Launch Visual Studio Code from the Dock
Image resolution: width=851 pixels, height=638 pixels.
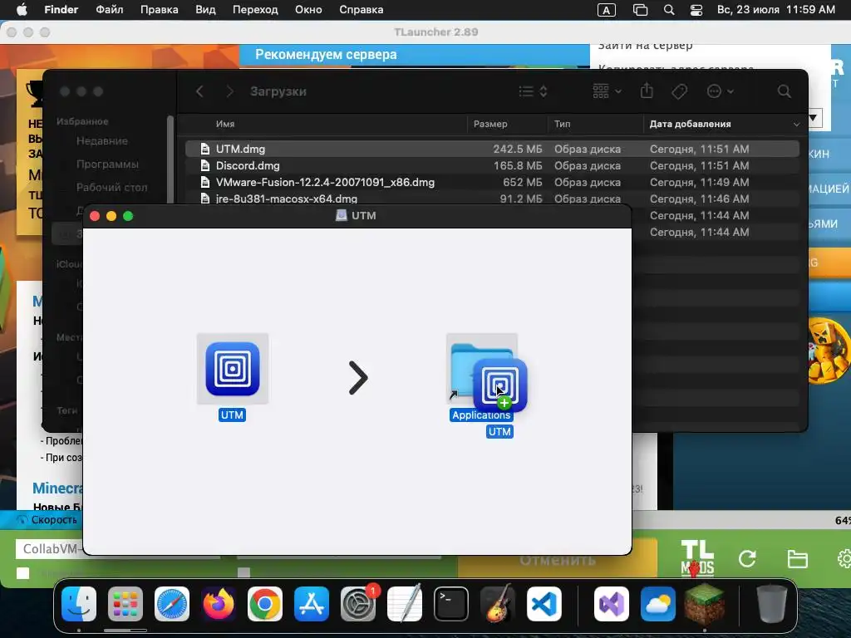[544, 604]
